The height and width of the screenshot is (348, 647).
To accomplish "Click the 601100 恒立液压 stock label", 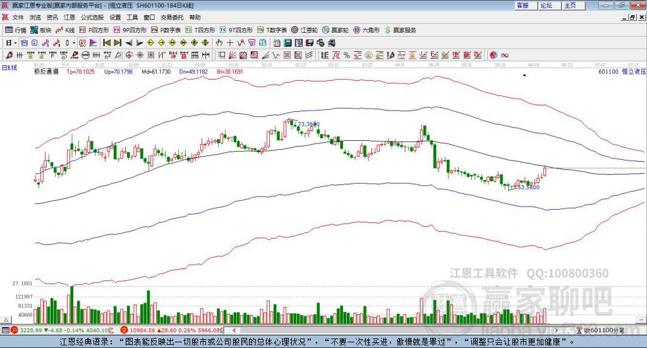I will (622, 71).
